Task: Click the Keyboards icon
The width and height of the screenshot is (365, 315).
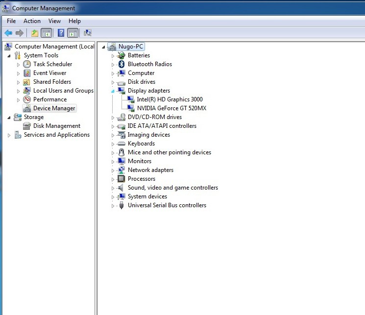Action: pos(122,144)
